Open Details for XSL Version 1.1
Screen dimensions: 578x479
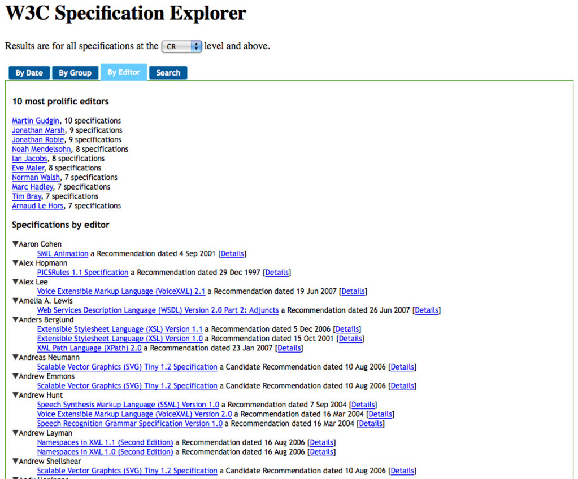[347, 329]
